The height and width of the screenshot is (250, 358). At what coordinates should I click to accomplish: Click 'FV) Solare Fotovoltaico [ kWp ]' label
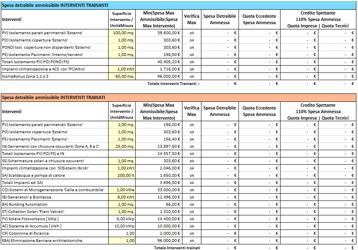point(30,219)
